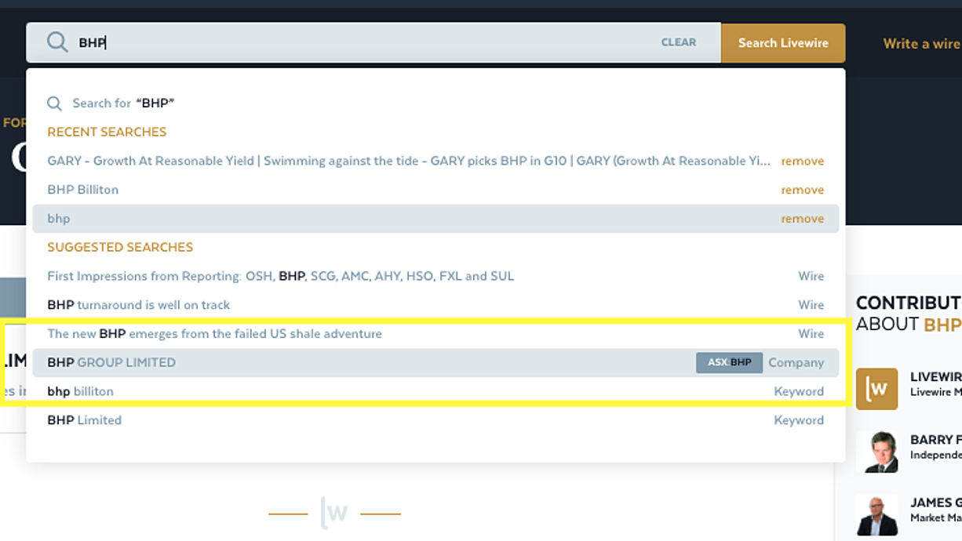Click the Keyword label on BHP Limited row
This screenshot has height=541, width=962.
799,420
